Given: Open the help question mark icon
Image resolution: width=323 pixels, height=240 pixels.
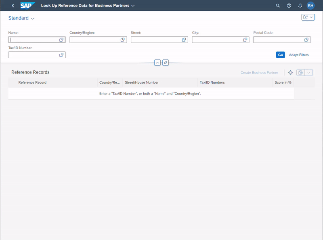Looking at the screenshot, I should (x=289, y=6).
